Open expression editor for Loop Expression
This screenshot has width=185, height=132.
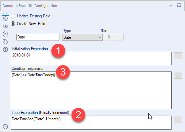[x=178, y=120]
